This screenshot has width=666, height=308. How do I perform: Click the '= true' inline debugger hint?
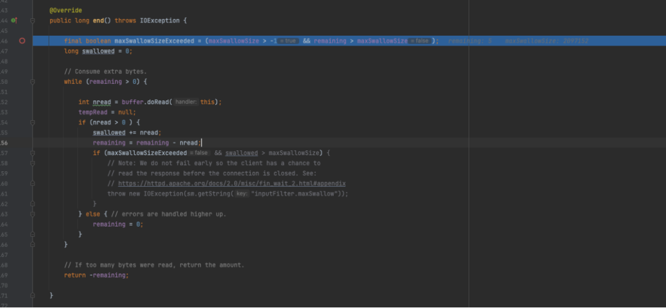tap(288, 41)
